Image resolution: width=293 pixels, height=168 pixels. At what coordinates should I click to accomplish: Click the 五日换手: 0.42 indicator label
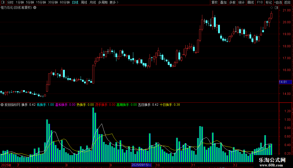click(148, 105)
